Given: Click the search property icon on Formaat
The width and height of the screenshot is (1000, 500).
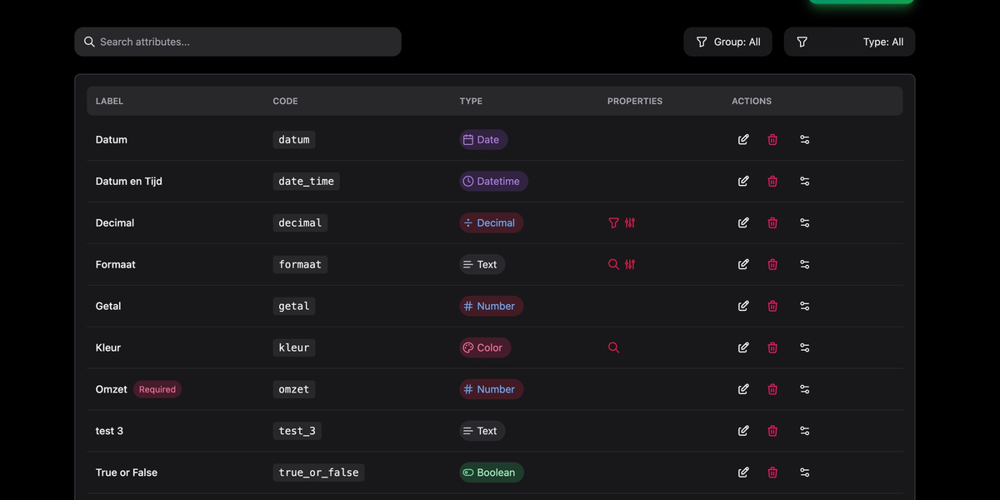Looking at the screenshot, I should (x=614, y=265).
